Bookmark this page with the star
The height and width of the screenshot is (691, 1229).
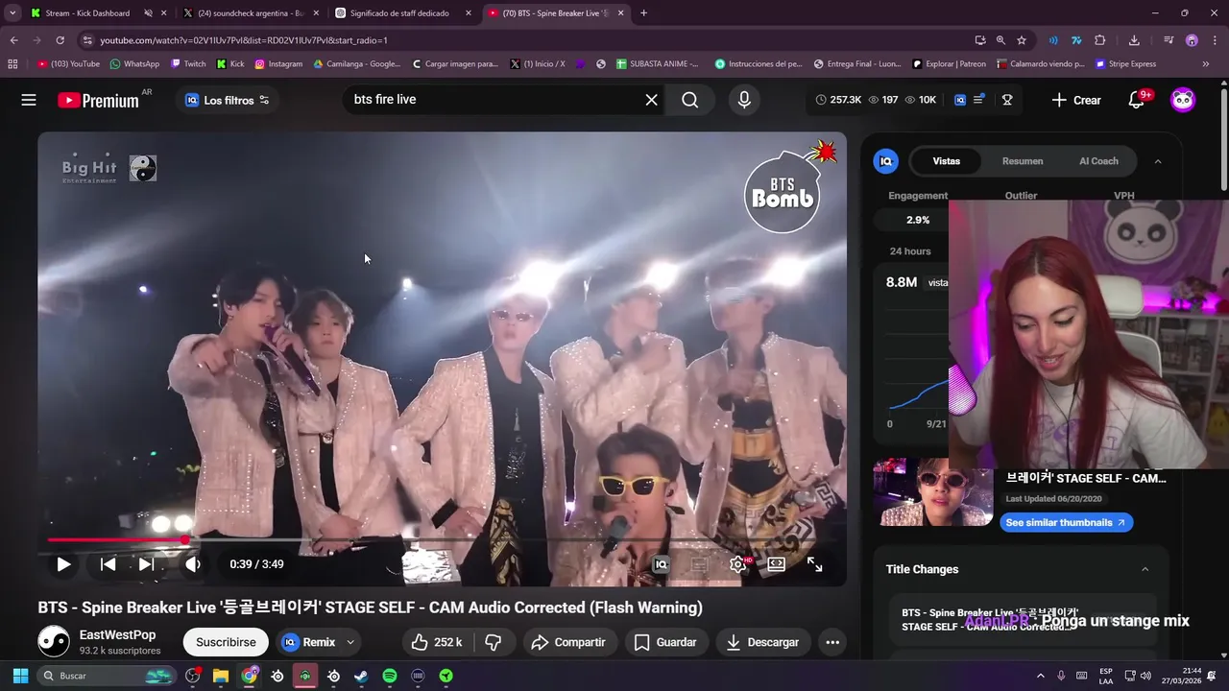tap(1022, 40)
